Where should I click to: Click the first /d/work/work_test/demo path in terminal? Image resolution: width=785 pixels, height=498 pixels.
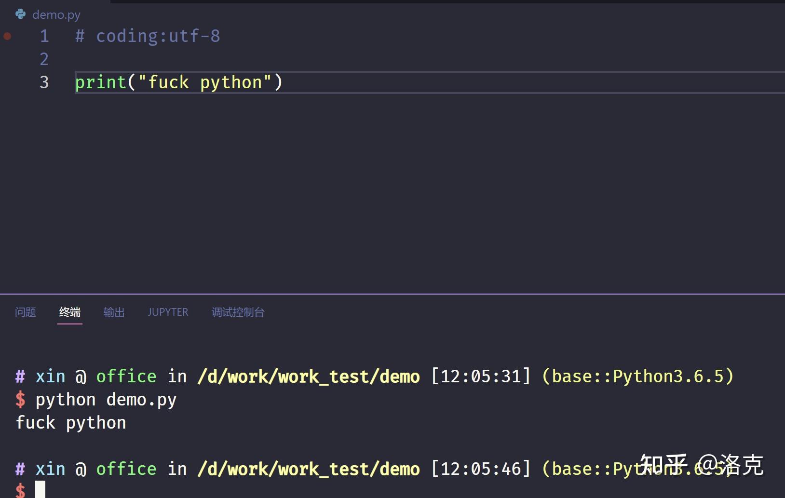pos(309,377)
